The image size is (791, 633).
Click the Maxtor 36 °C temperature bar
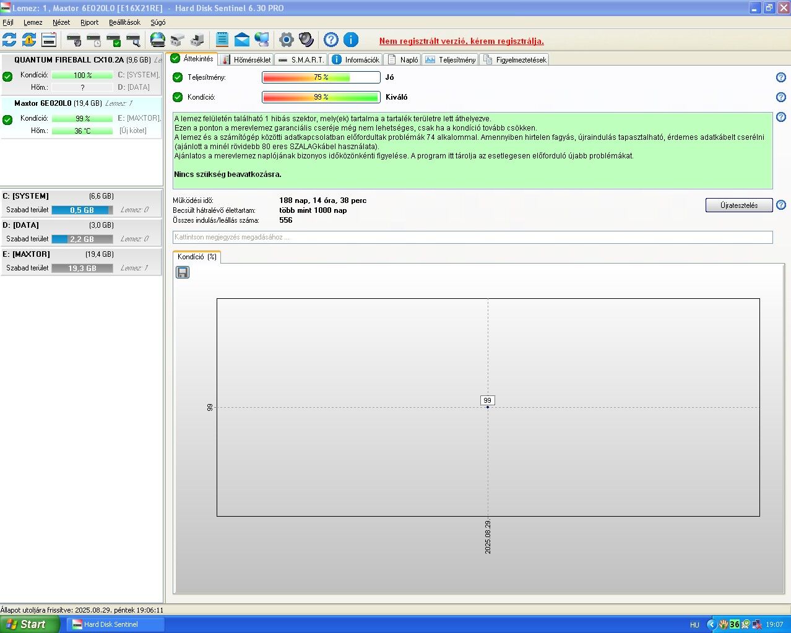point(82,131)
